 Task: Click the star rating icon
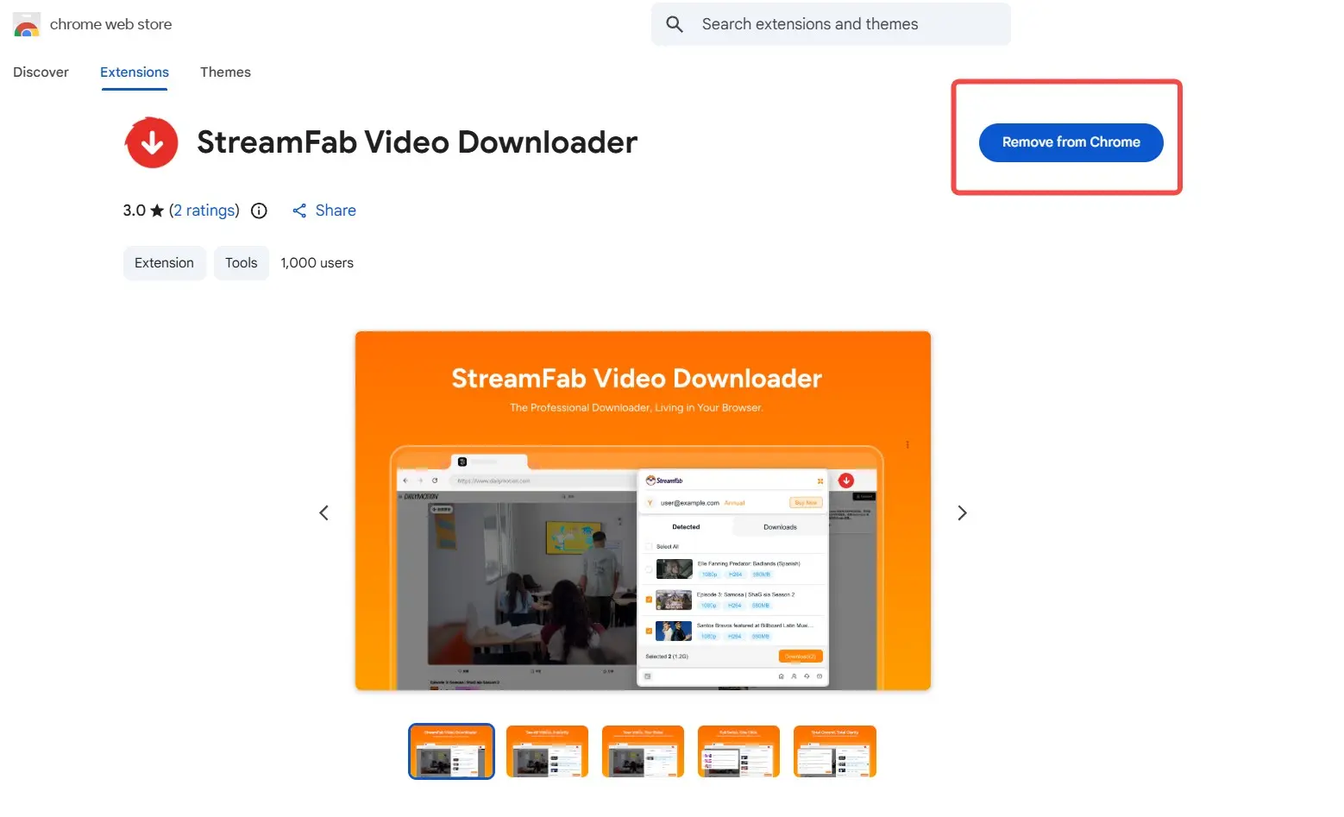pos(157,211)
